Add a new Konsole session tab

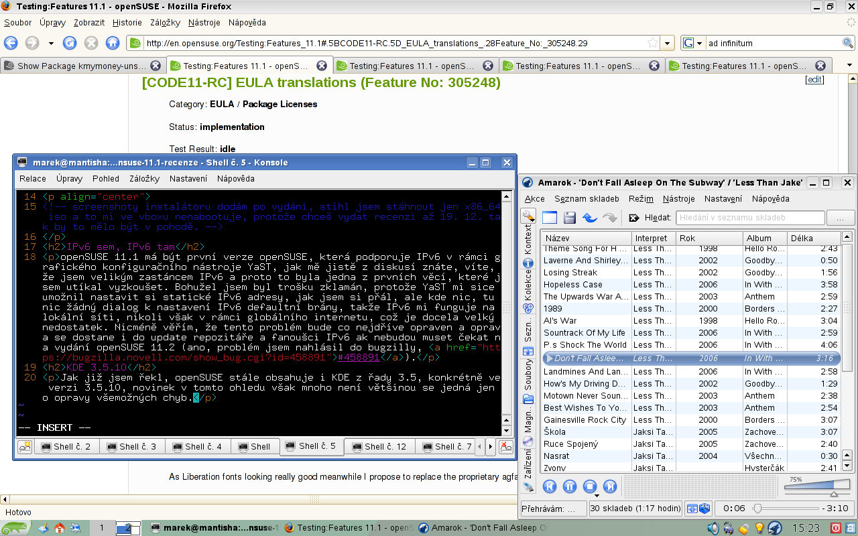[x=25, y=446]
